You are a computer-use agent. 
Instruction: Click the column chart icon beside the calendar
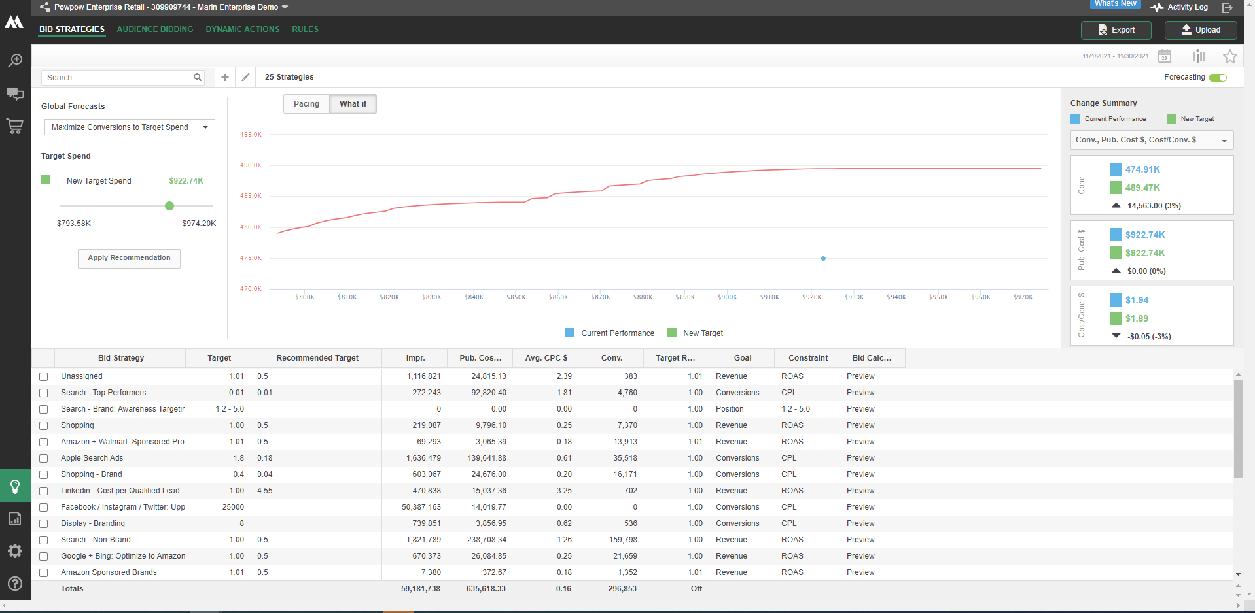1199,56
